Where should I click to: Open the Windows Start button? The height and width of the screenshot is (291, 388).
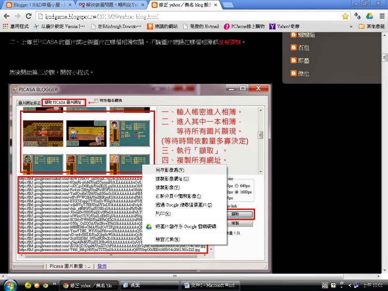[9, 286]
